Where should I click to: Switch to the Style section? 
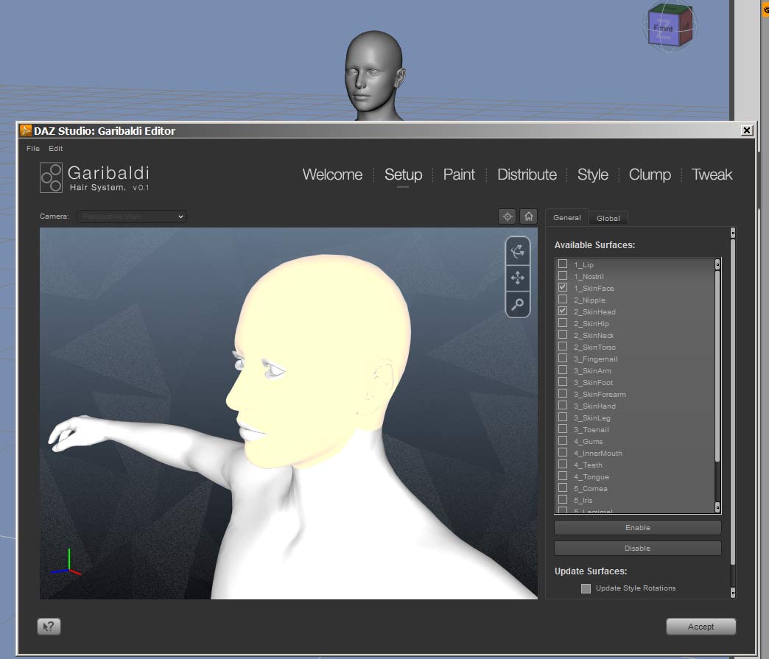coord(592,175)
